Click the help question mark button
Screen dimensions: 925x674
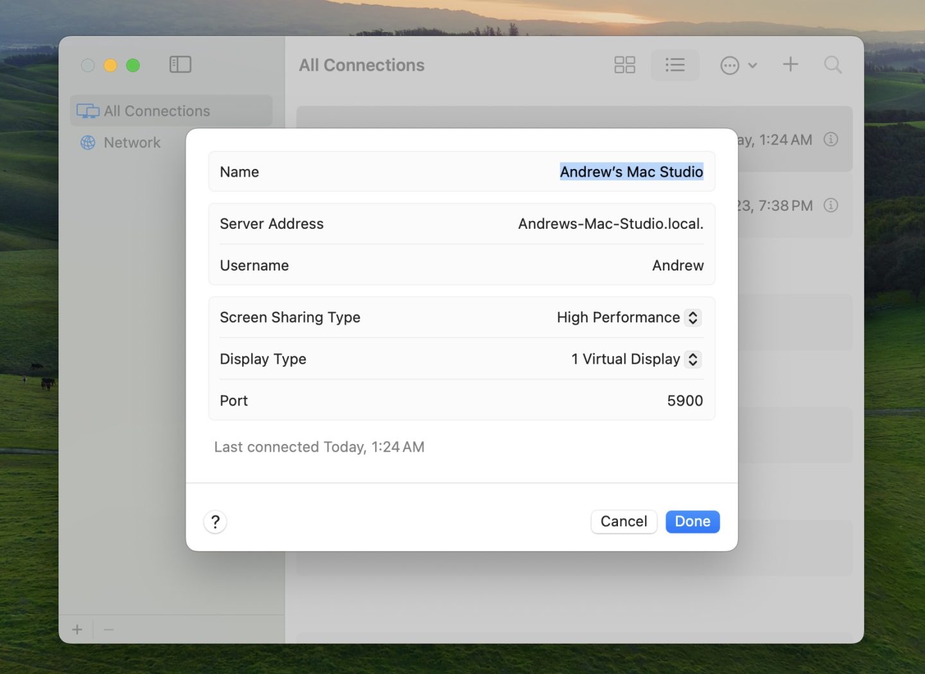point(215,522)
